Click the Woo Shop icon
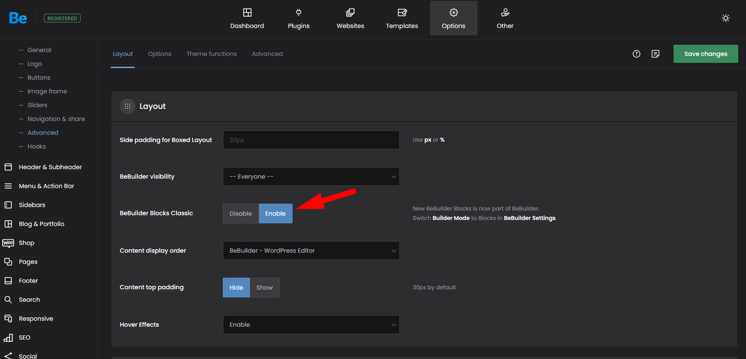746x359 pixels. click(8, 243)
